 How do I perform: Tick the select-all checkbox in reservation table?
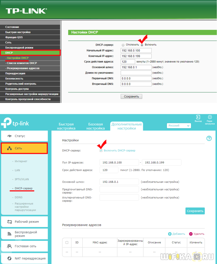point(67,243)
